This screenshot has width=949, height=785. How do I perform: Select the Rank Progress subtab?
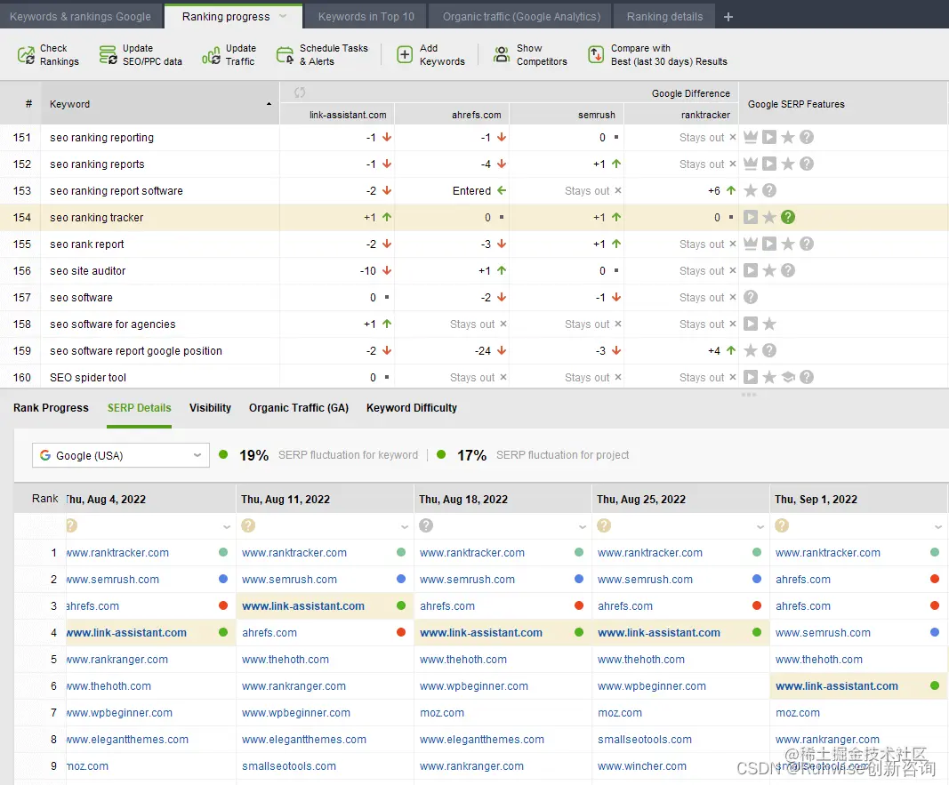[x=51, y=408]
